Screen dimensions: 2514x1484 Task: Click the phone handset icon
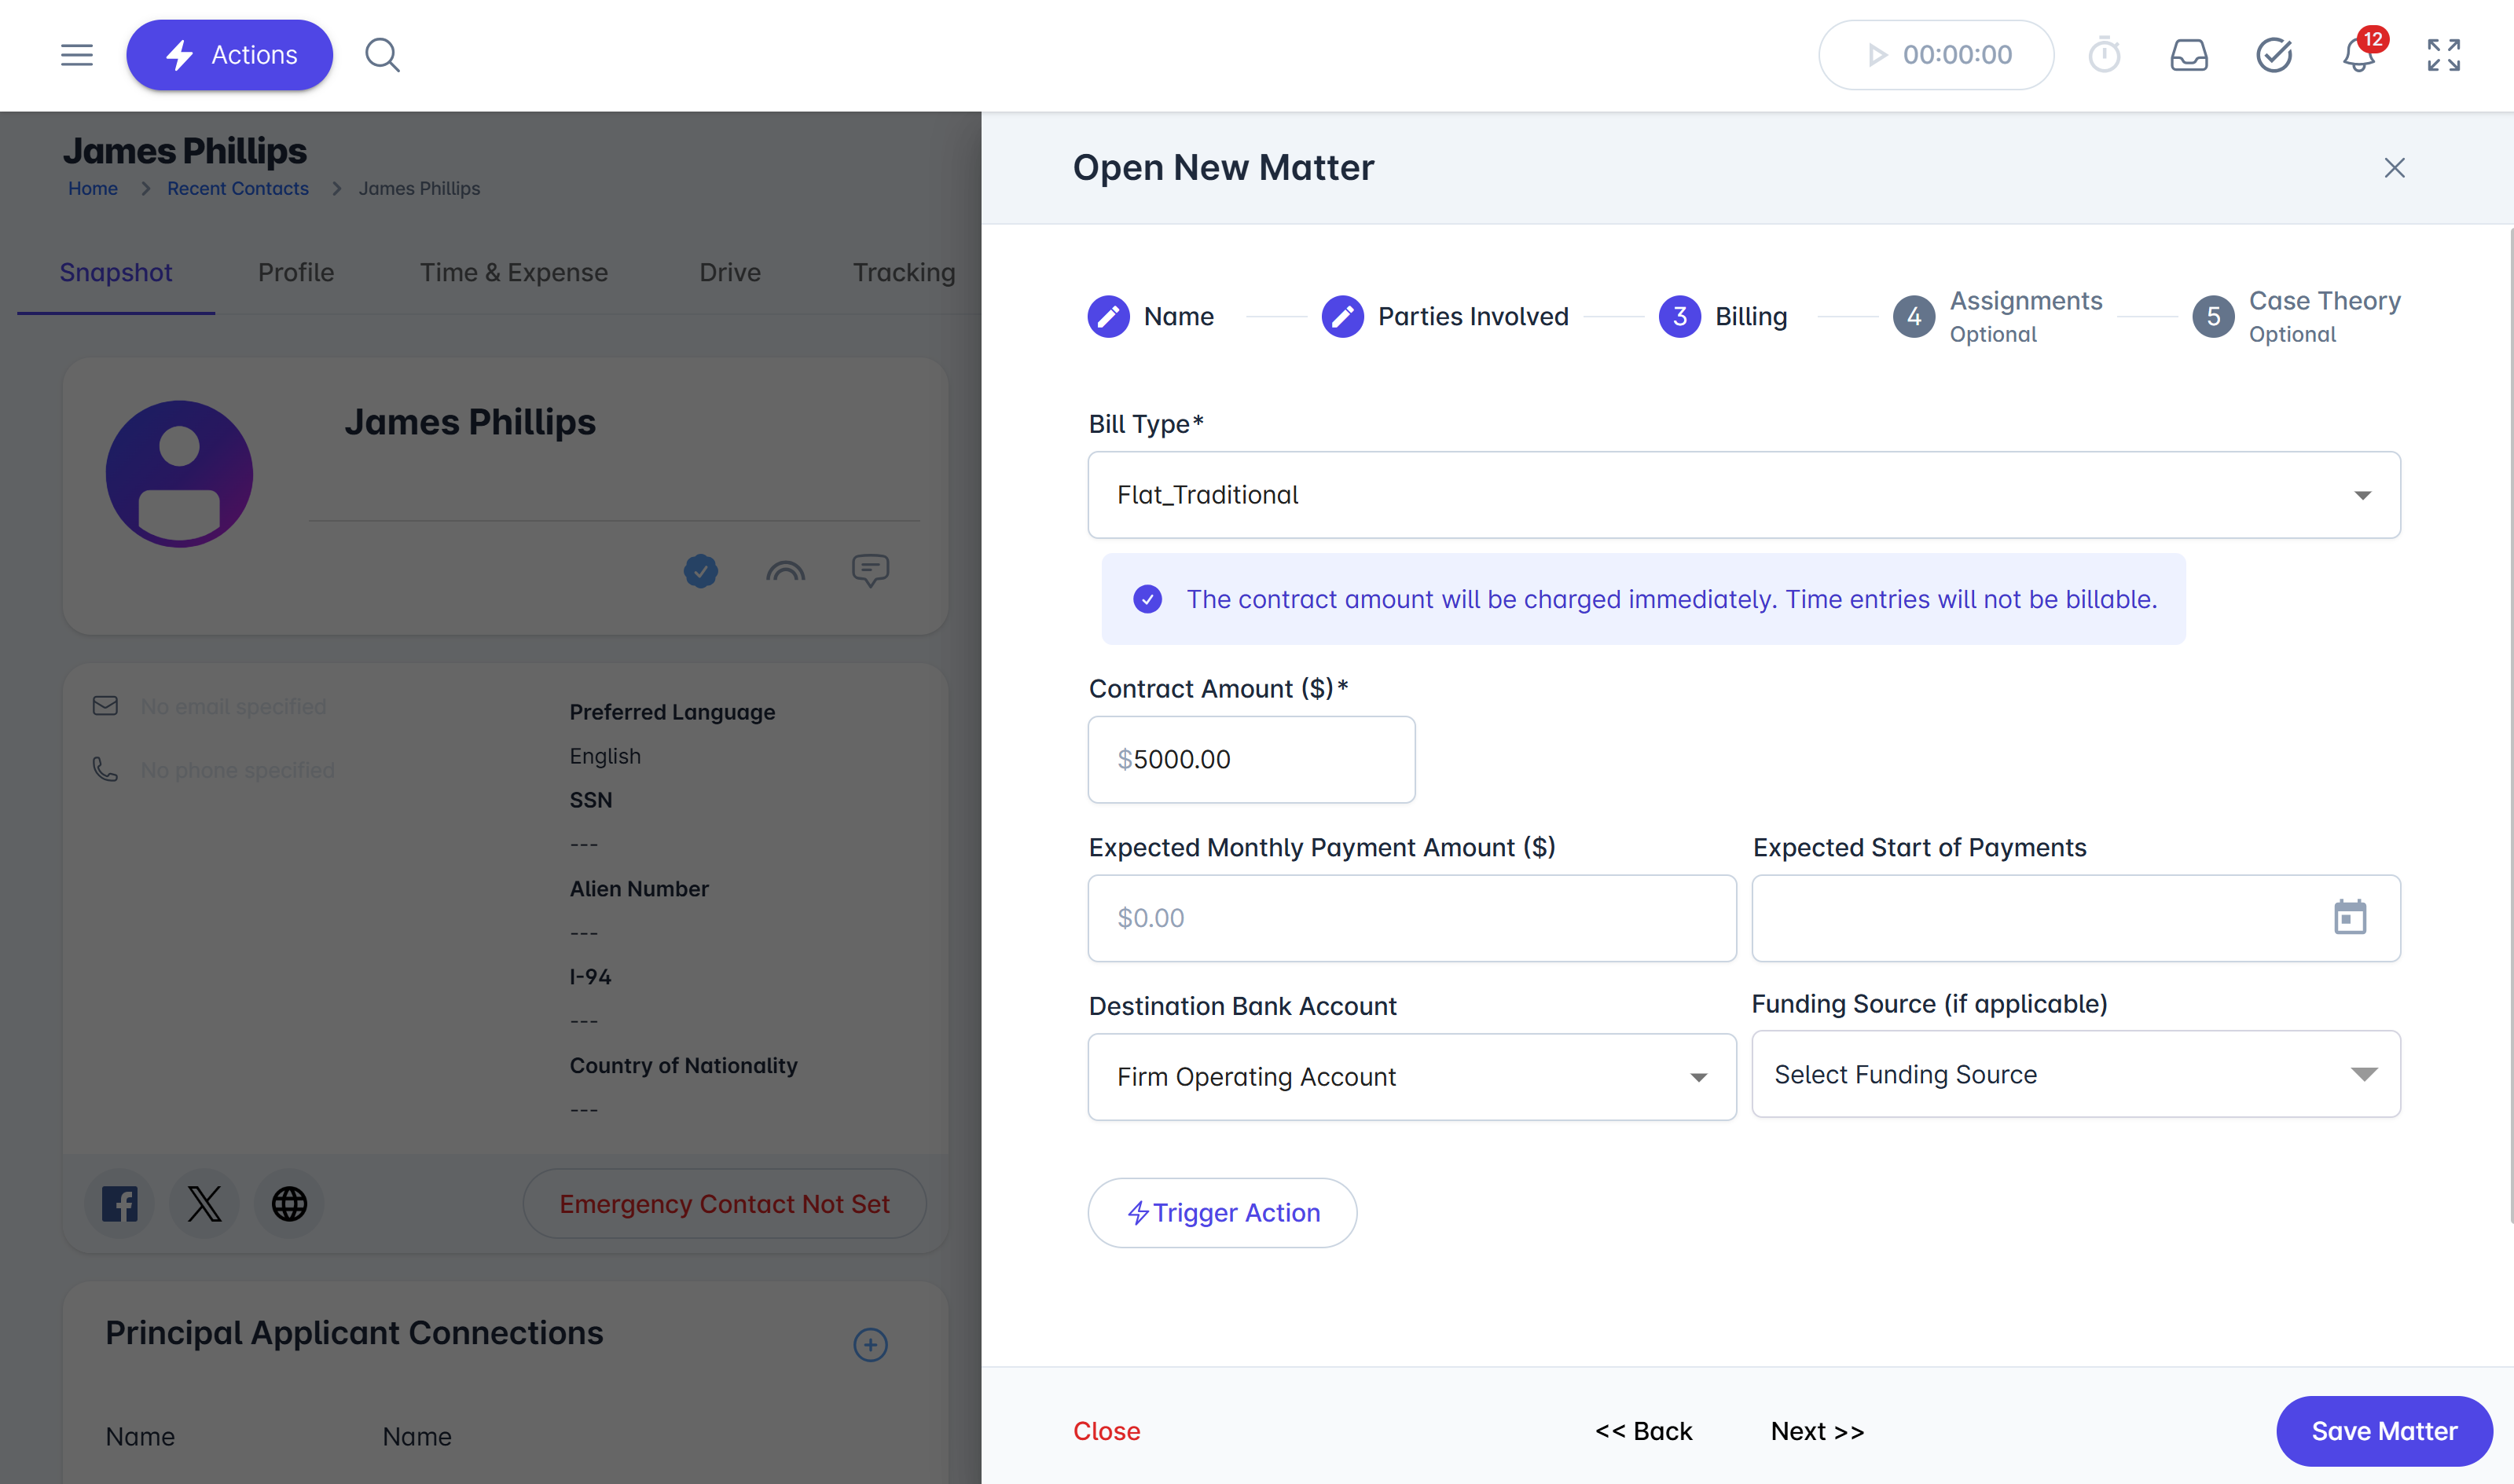[x=105, y=769]
